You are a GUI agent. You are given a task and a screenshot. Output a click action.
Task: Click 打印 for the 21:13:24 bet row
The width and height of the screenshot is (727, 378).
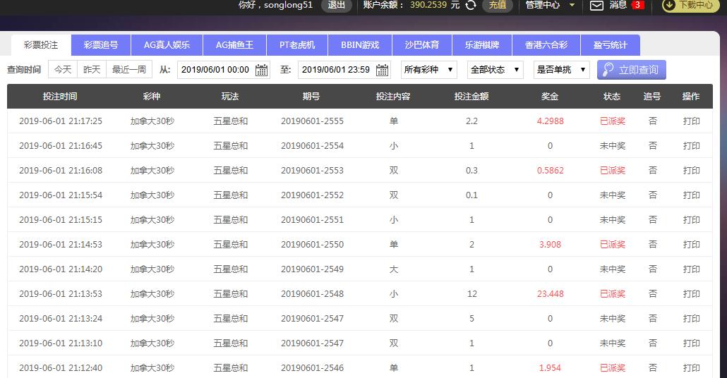pyautogui.click(x=691, y=319)
